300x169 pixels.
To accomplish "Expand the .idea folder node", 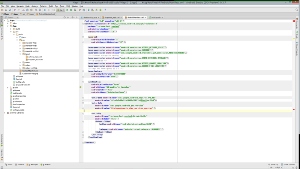I will click(x=8, y=23).
